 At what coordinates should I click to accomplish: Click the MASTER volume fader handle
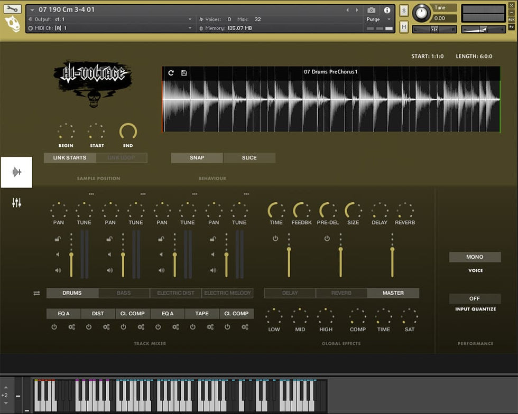[x=392, y=250]
